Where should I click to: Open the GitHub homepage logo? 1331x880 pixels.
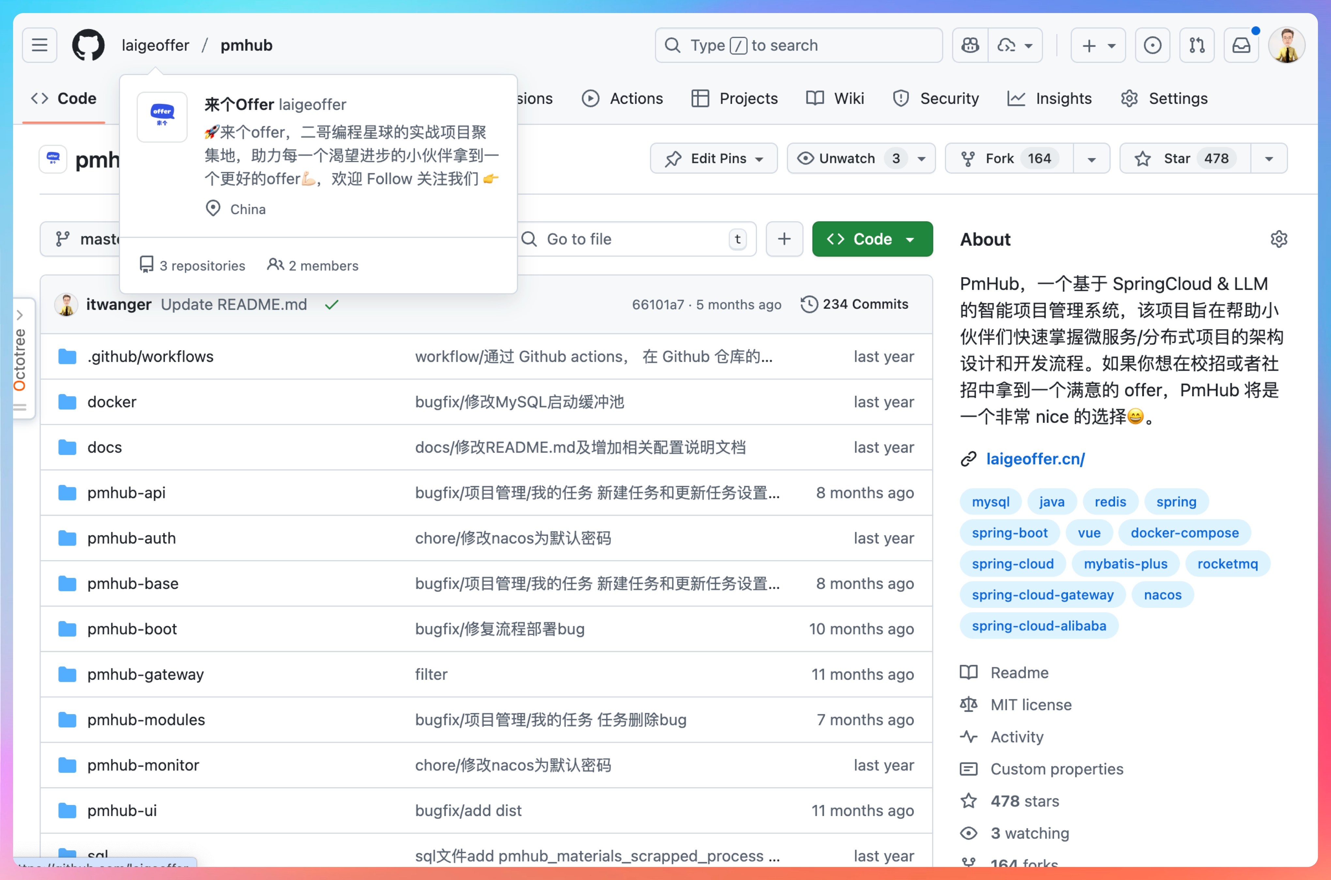tap(88, 45)
